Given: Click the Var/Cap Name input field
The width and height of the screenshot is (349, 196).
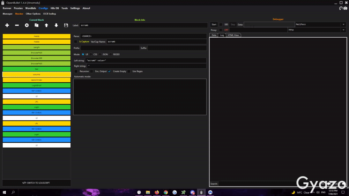Looking at the screenshot, I should coord(157,42).
